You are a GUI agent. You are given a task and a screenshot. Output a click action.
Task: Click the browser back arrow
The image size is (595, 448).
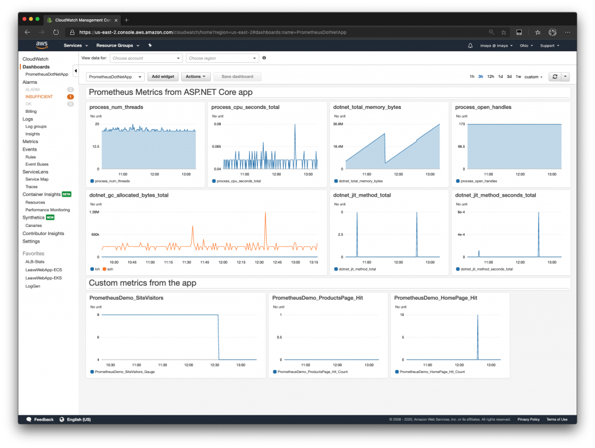(x=27, y=33)
